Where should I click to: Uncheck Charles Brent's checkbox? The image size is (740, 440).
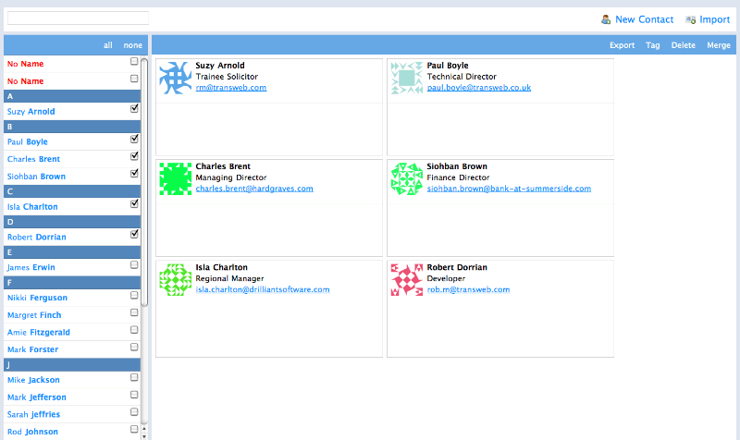click(x=134, y=156)
